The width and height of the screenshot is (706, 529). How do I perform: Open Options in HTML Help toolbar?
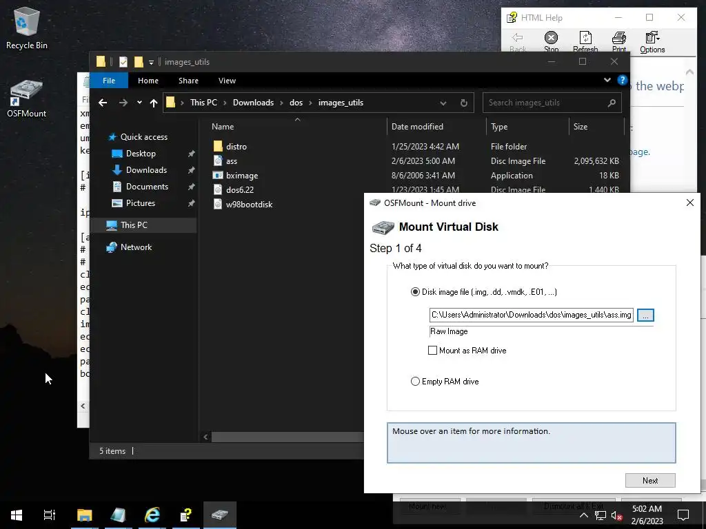tap(652, 42)
